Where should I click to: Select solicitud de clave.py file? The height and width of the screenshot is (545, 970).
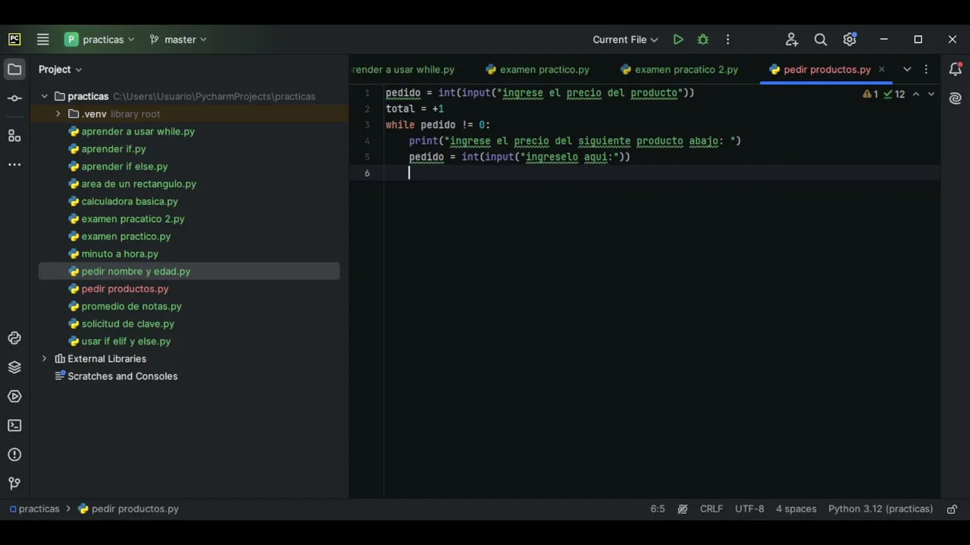[127, 323]
